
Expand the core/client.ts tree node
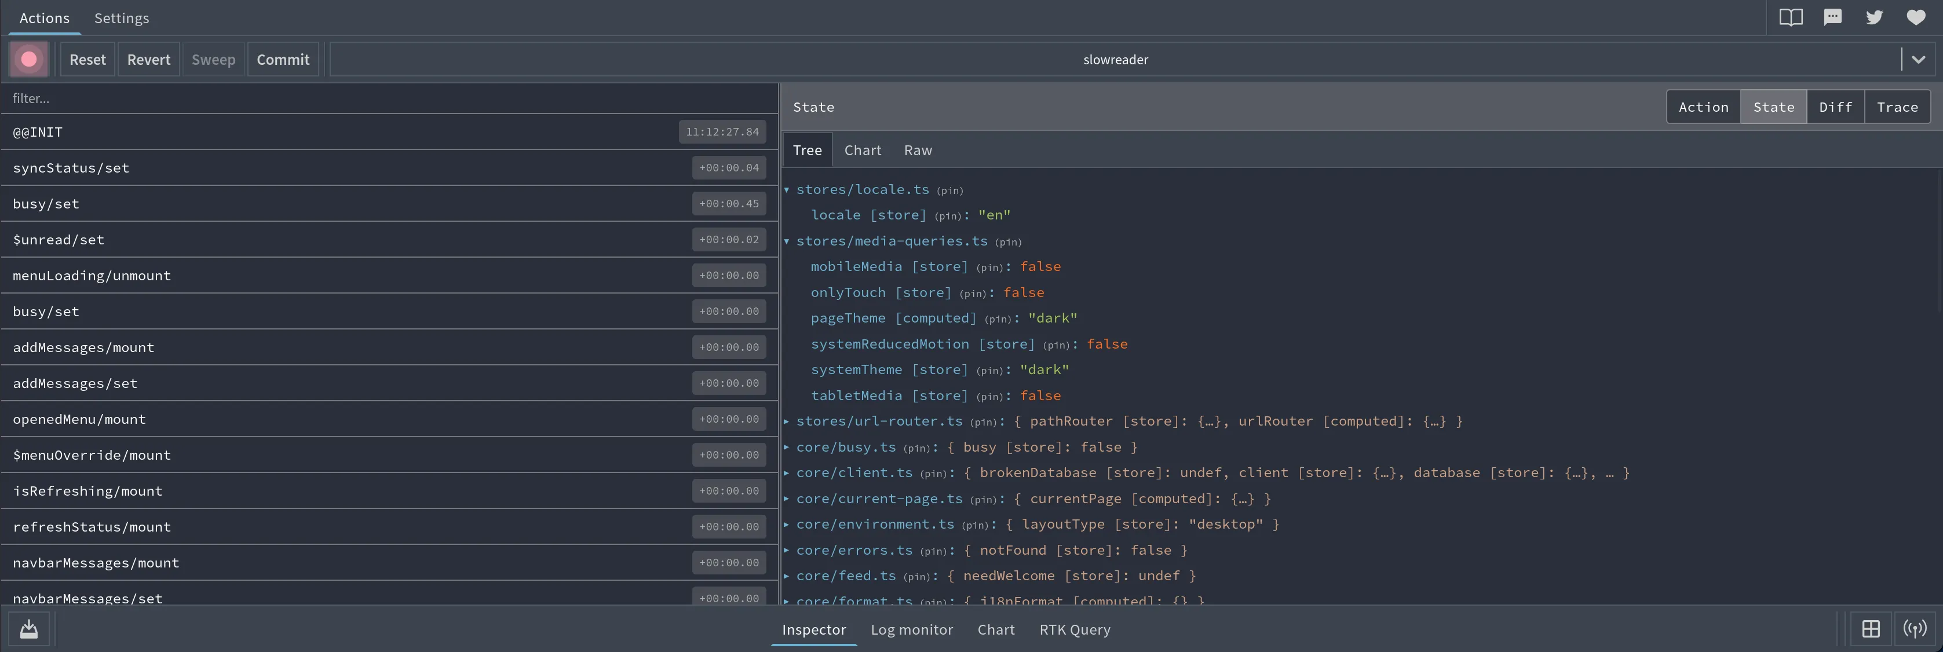pyautogui.click(x=787, y=472)
